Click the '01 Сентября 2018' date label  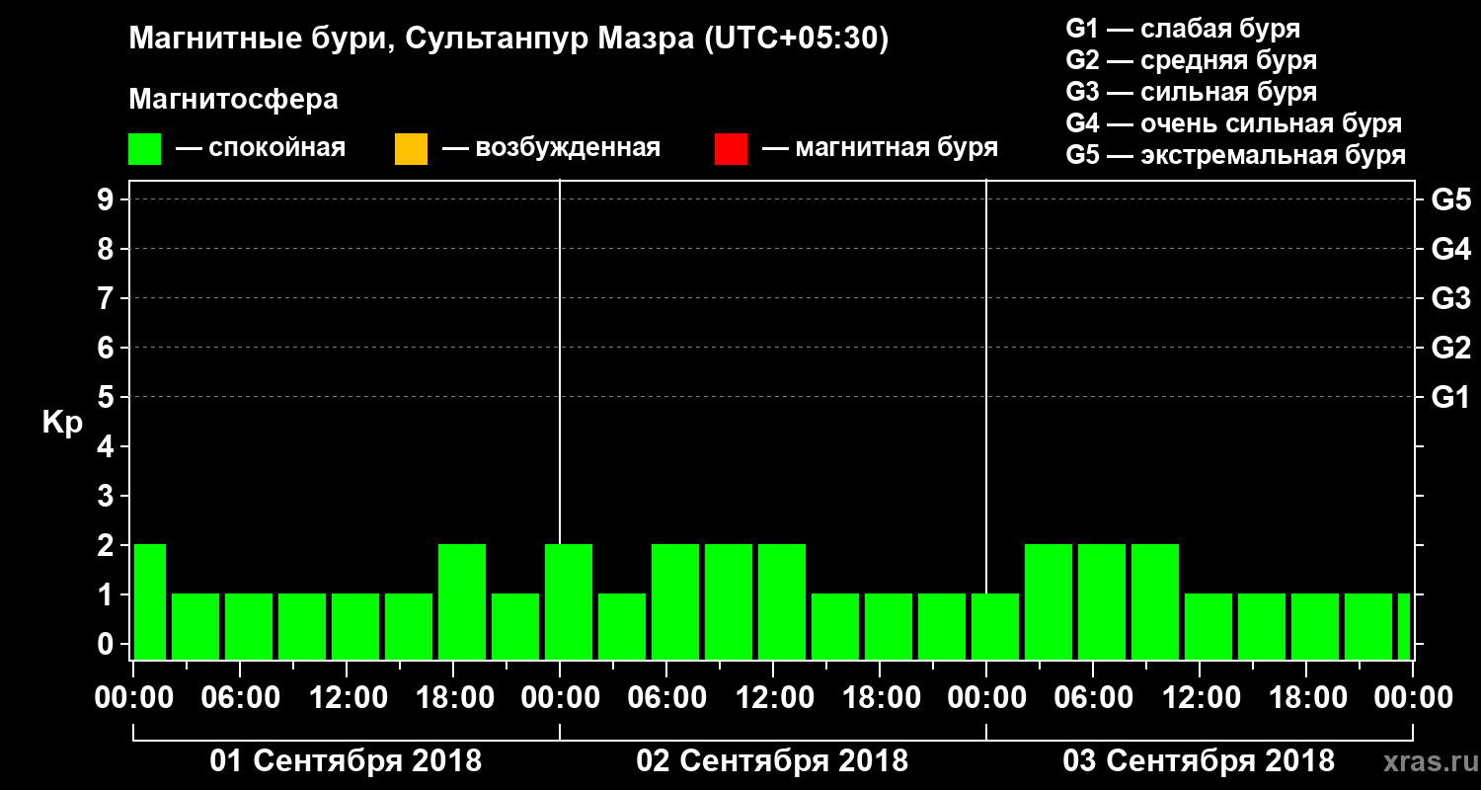coord(346,760)
